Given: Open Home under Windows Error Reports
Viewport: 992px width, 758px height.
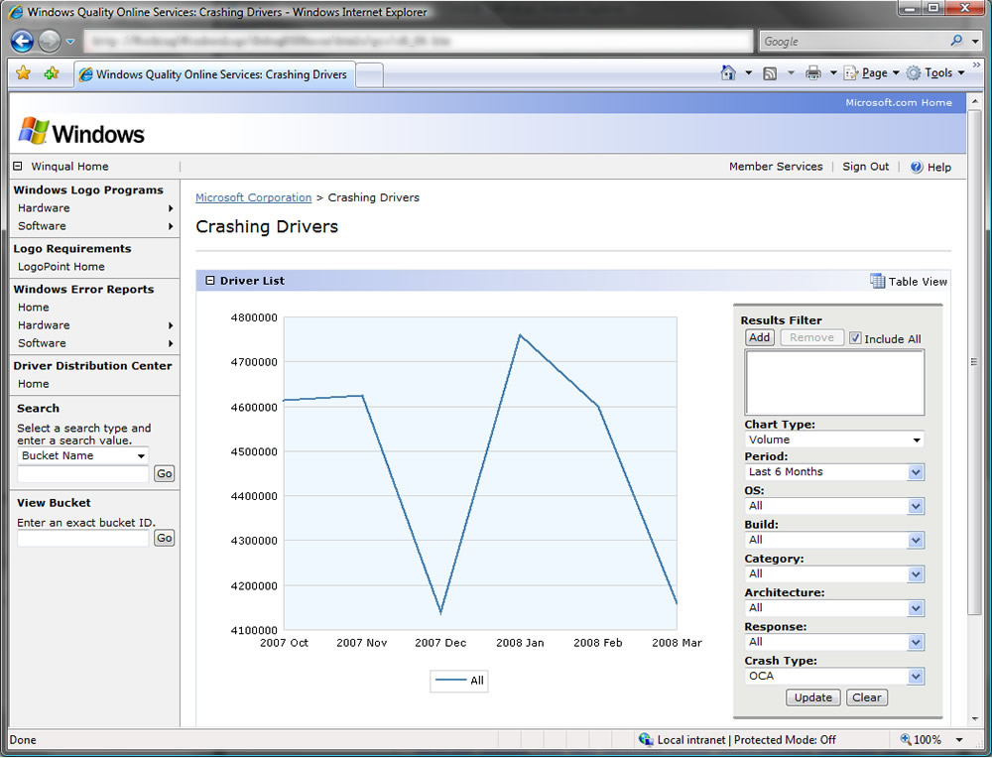Looking at the screenshot, I should click(x=34, y=307).
